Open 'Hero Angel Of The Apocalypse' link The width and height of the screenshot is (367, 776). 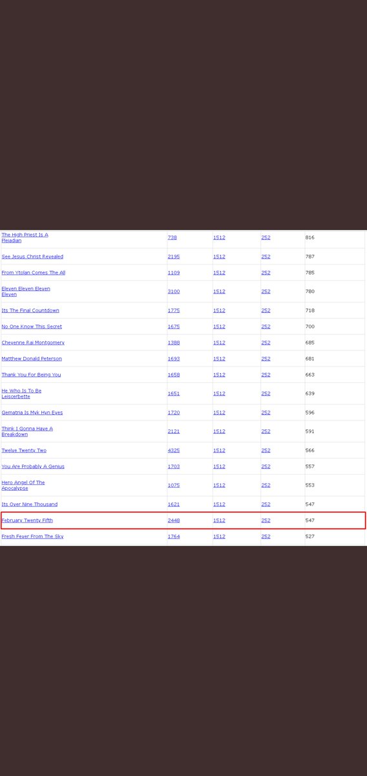23,486
